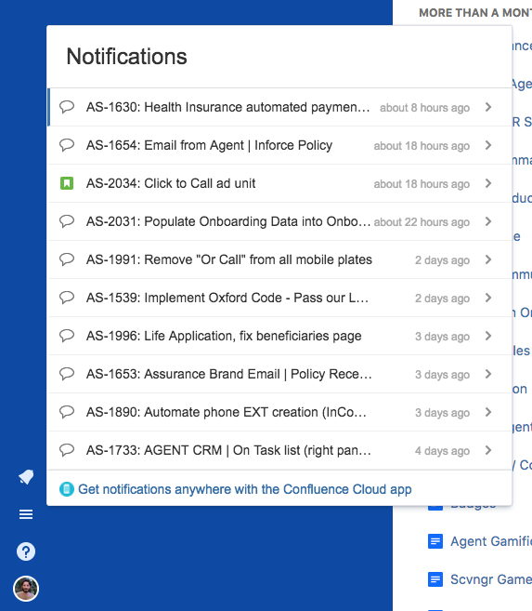Expand the AS-1653 notification chevron
The height and width of the screenshot is (611, 532).
(x=488, y=374)
